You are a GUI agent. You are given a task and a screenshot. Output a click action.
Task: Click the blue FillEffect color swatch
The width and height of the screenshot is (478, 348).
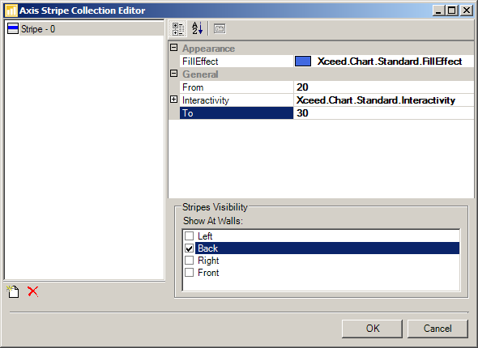(x=303, y=62)
